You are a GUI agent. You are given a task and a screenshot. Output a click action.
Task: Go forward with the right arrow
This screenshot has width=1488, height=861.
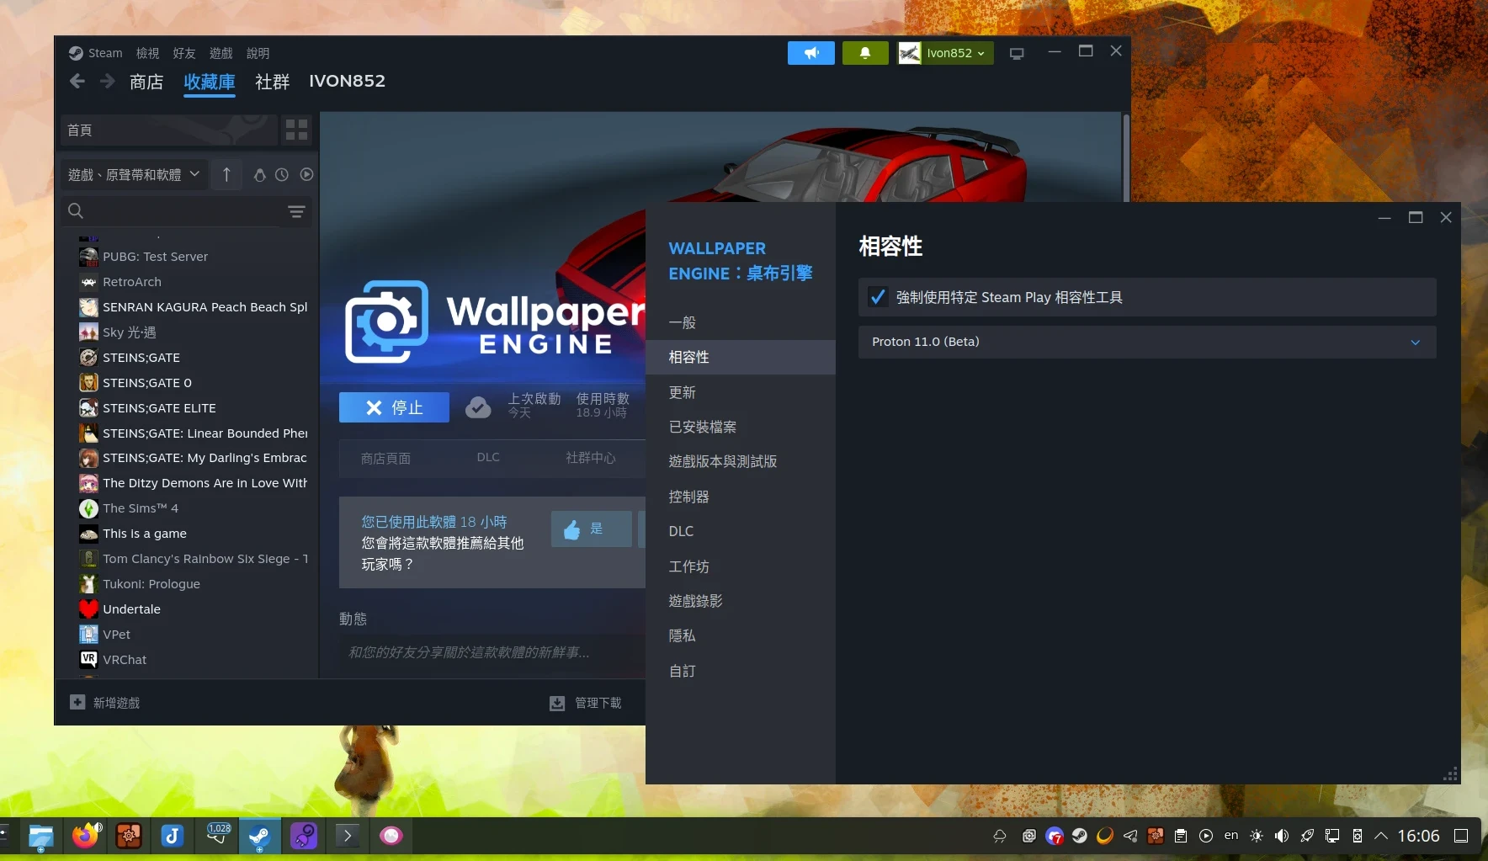tap(107, 81)
